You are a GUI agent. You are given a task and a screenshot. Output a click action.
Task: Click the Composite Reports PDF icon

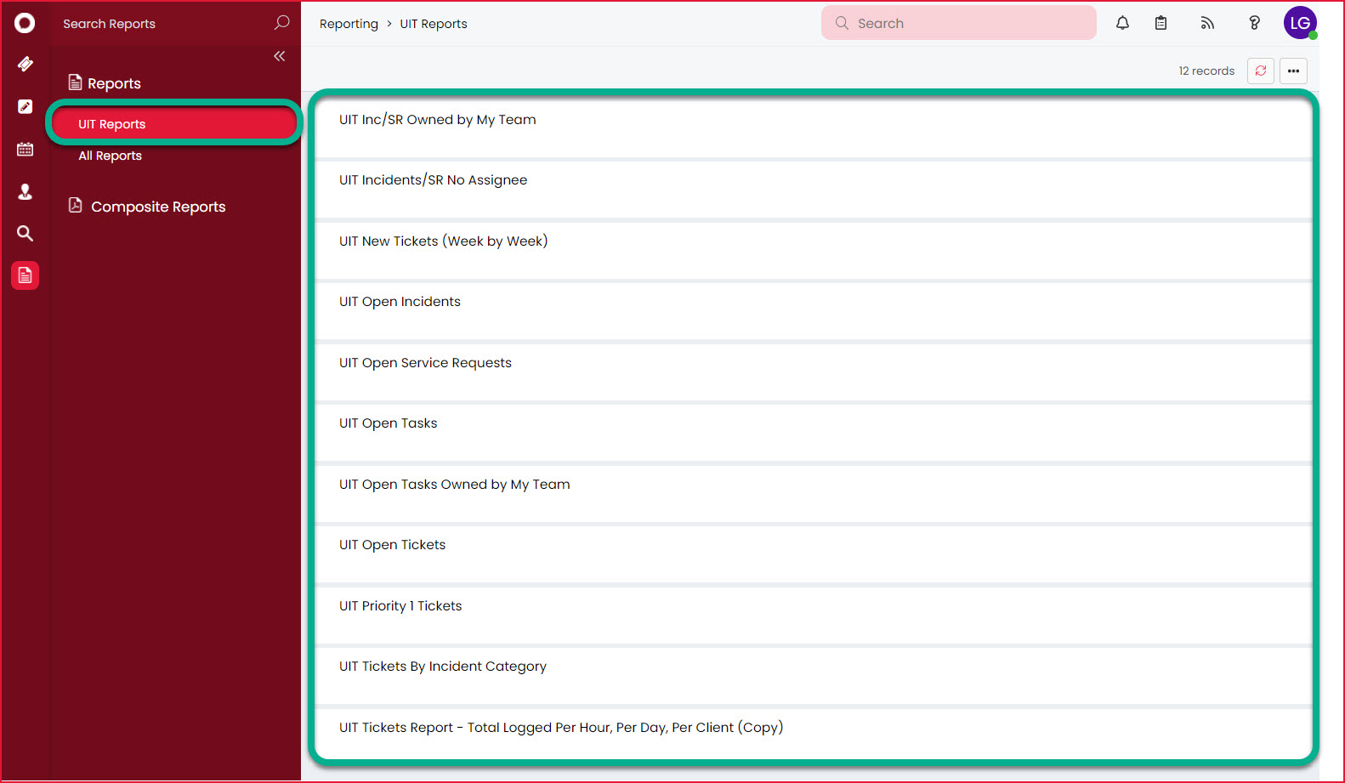[x=75, y=205]
